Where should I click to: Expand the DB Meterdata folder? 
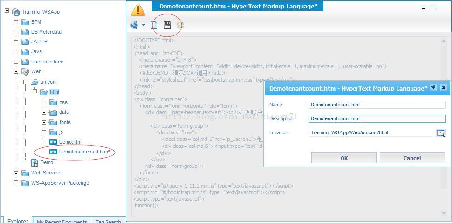click(16, 32)
